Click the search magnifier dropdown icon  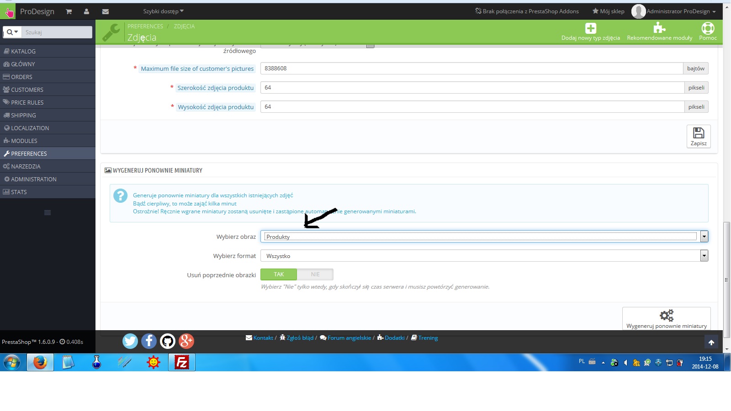point(12,32)
